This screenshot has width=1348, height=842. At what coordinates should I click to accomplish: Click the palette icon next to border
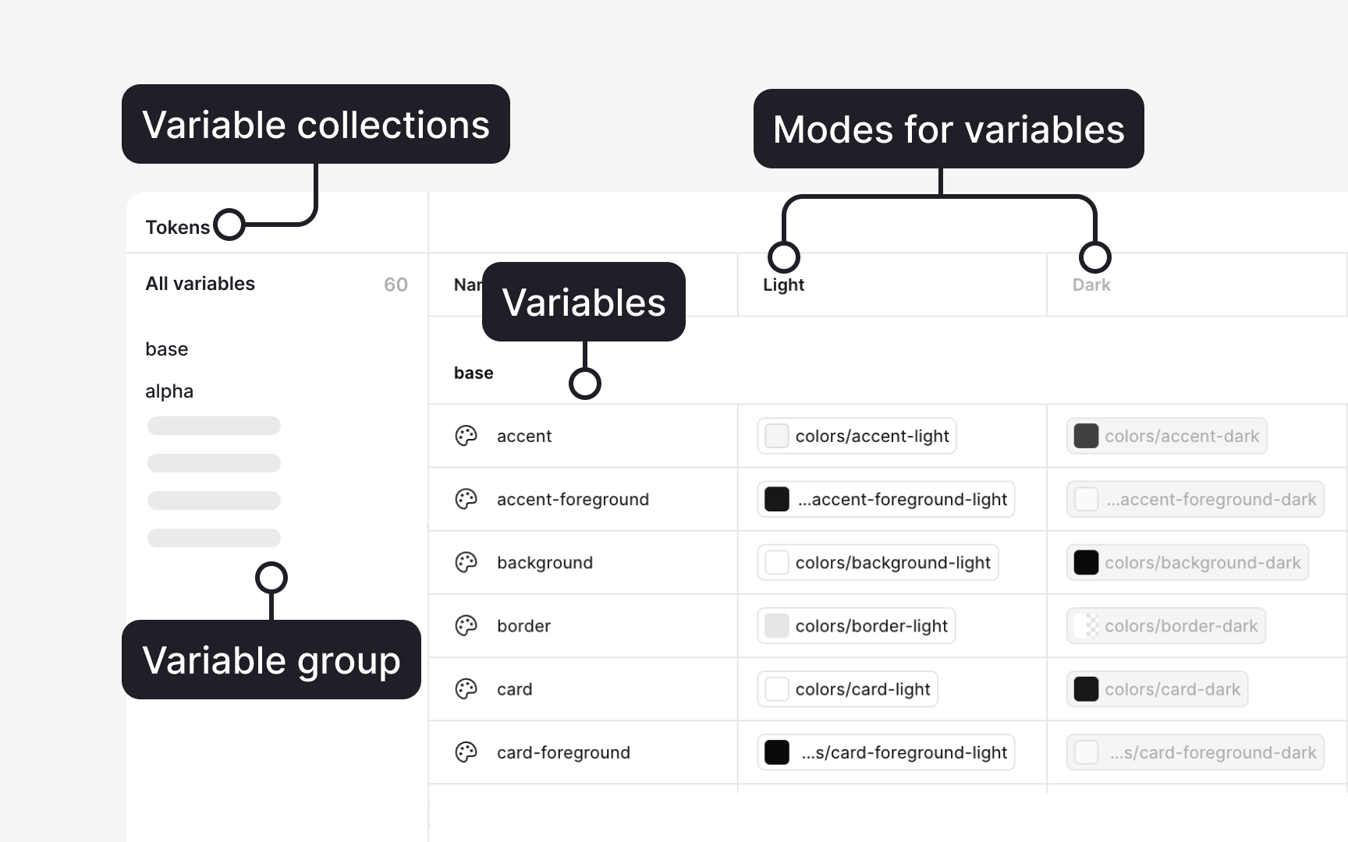(x=466, y=626)
